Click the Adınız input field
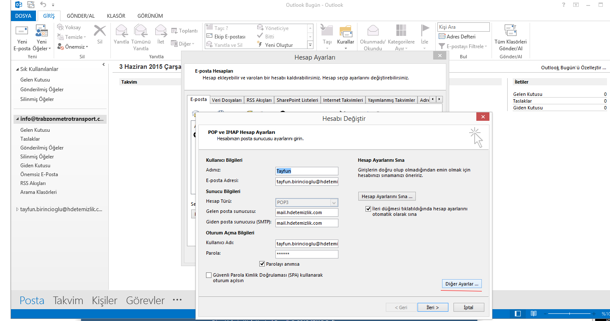This screenshot has height=321, width=610. tap(307, 171)
